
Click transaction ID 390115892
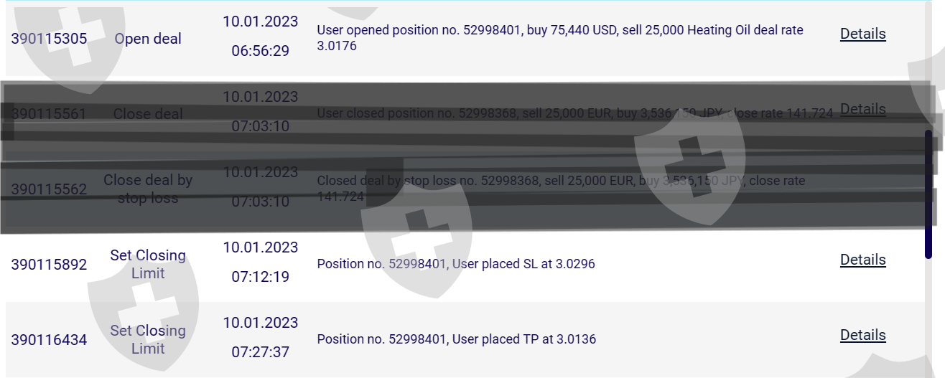(49, 265)
